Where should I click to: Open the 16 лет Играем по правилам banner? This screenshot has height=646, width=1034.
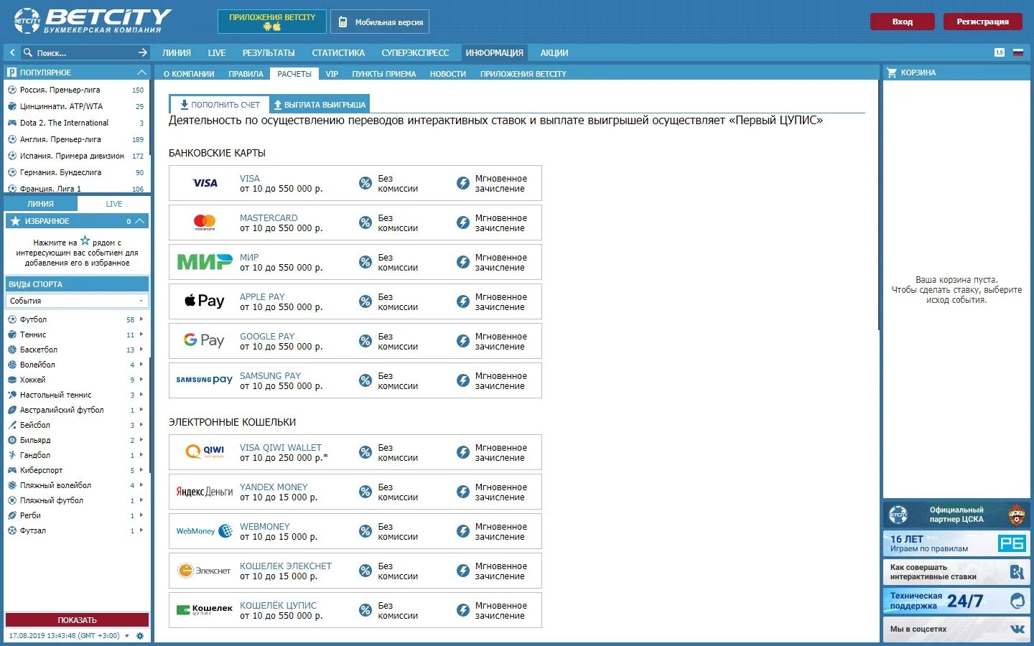956,543
